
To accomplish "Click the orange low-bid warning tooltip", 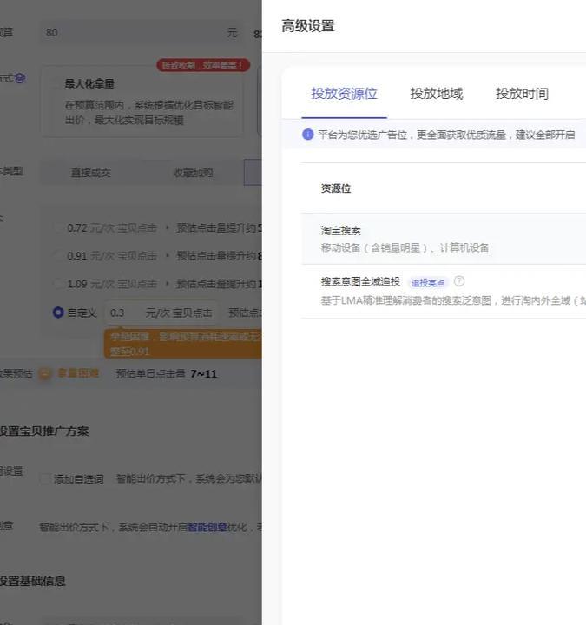I will [183, 344].
